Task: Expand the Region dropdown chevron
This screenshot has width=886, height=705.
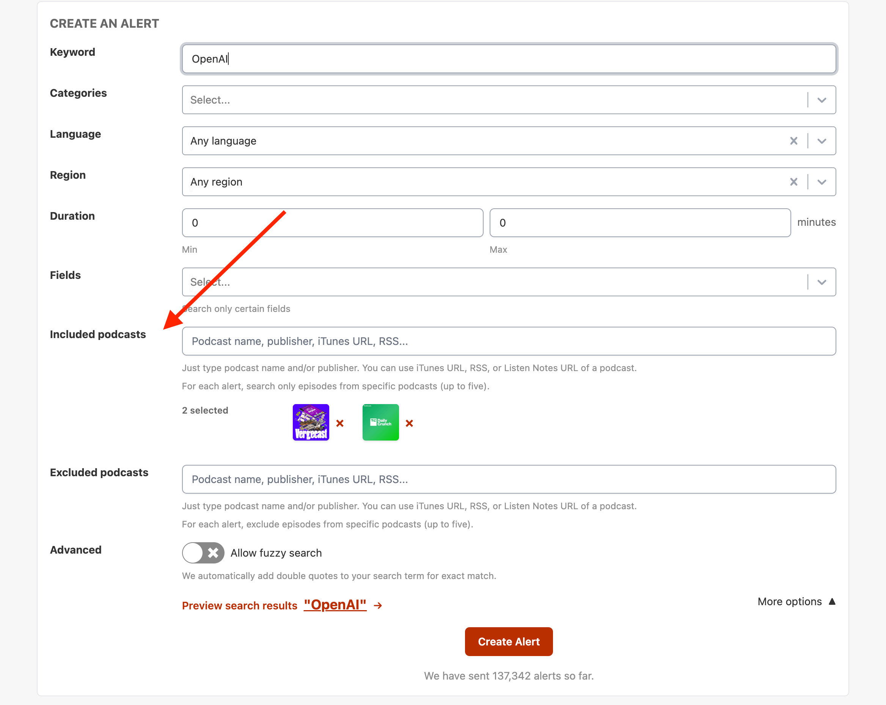Action: [x=822, y=182]
